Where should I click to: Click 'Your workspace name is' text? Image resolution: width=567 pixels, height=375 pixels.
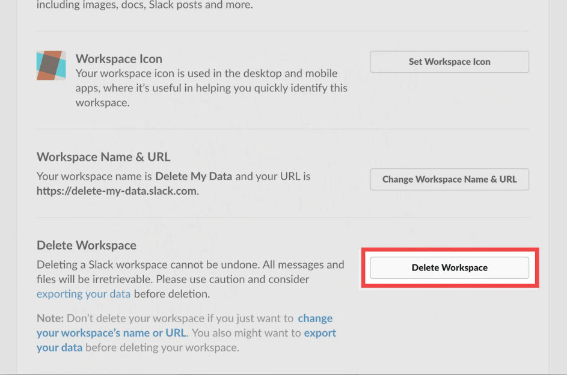click(x=94, y=176)
